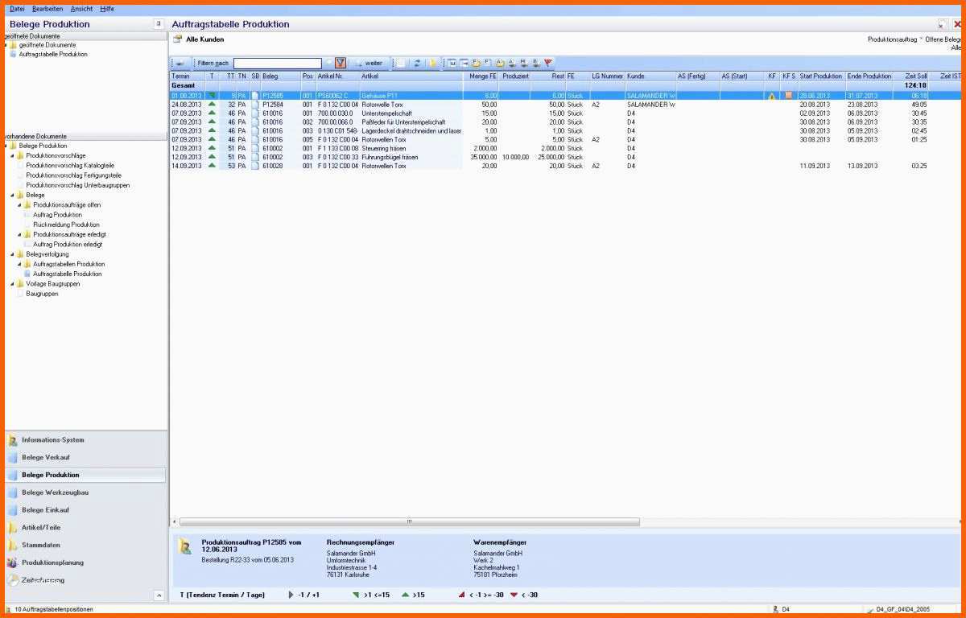Viewport: 966px width, 618px height.
Task: Open the Informations-System module icon
Action: (12, 440)
